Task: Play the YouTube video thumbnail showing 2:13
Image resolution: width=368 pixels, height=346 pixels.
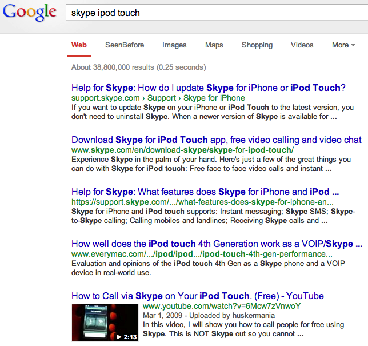Action: point(105,323)
